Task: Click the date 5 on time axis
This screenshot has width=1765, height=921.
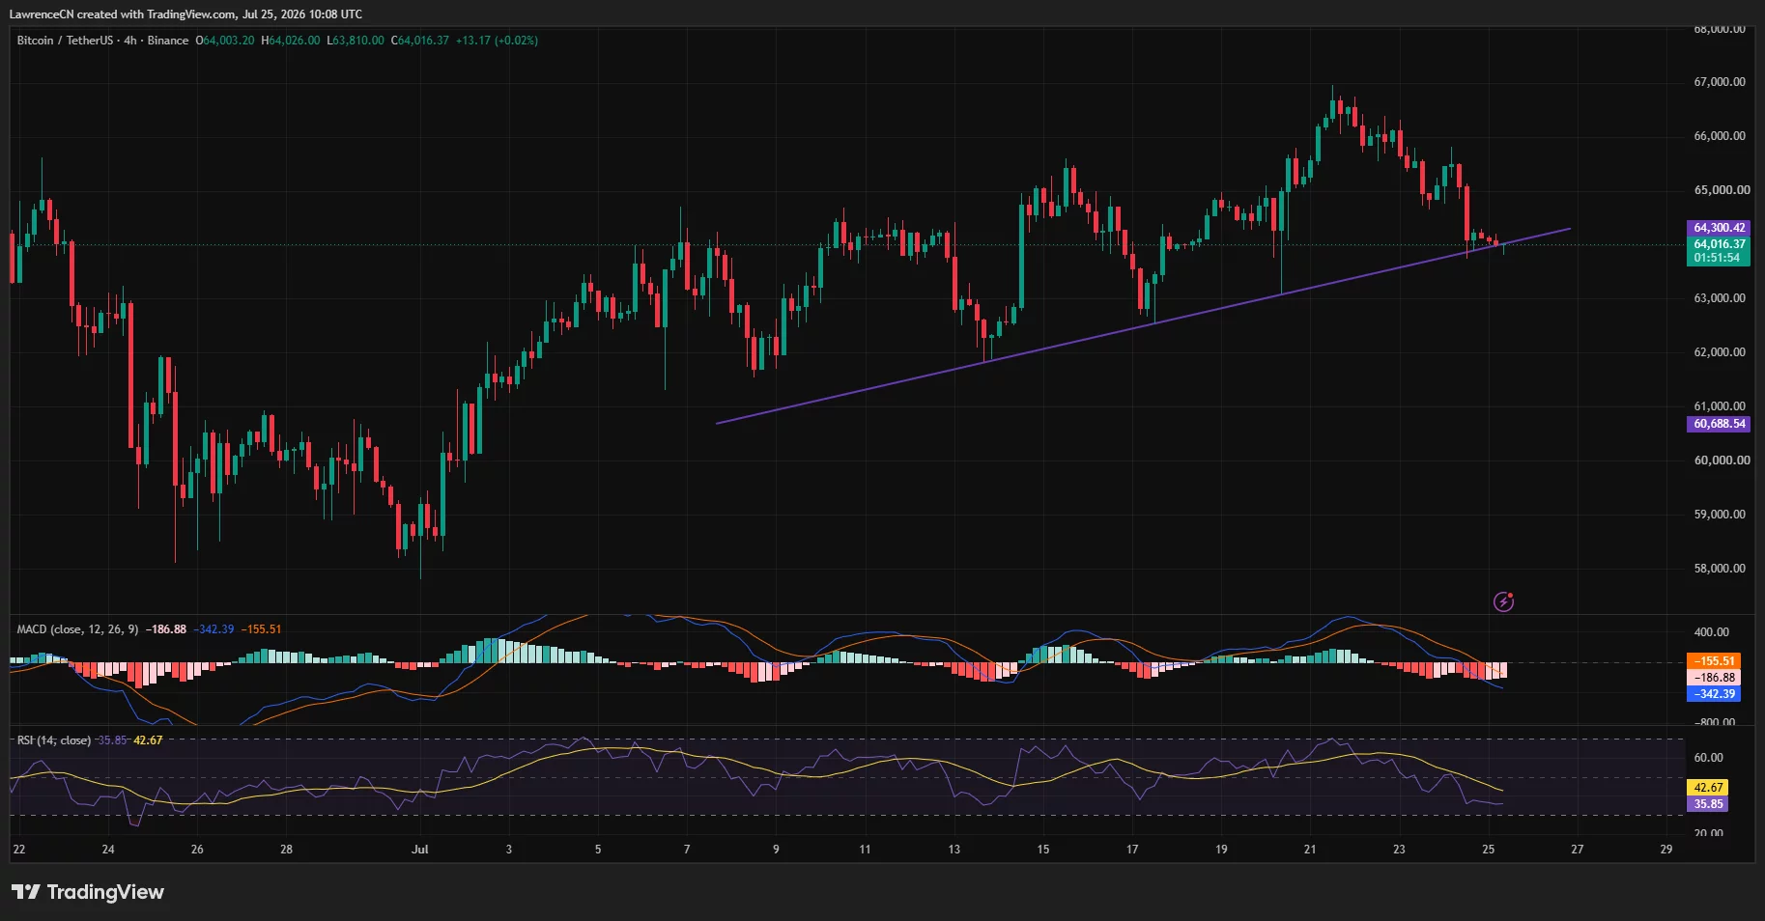Action: point(598,850)
